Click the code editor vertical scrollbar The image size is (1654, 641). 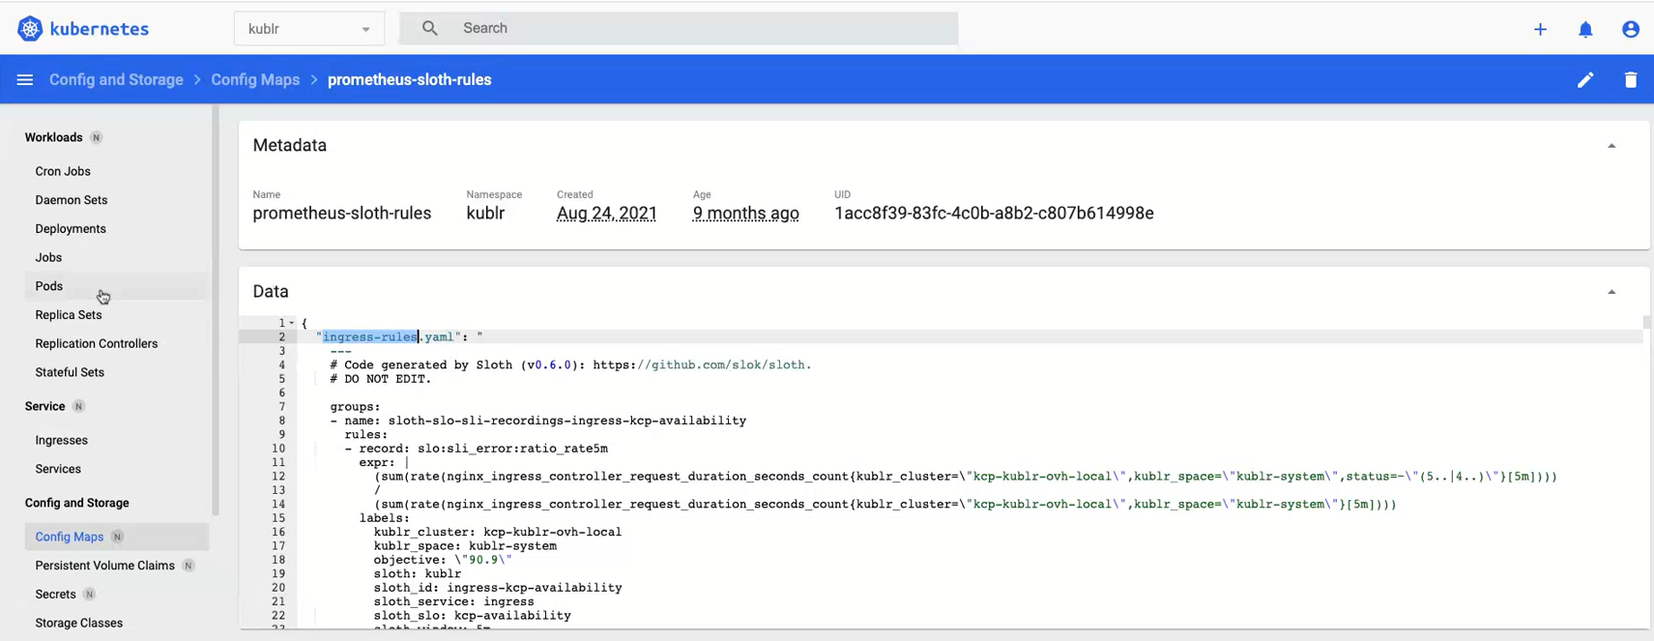(1646, 323)
